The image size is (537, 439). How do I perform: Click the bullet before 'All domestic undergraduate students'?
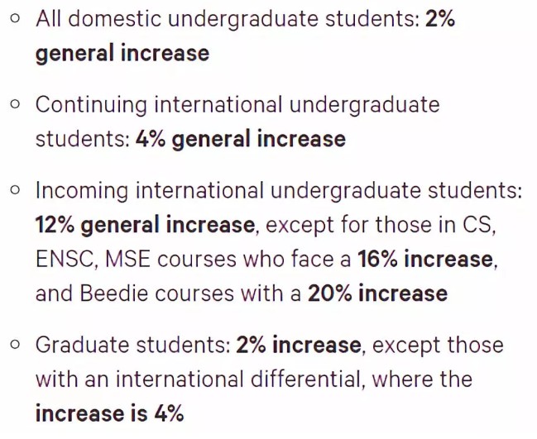click(15, 18)
